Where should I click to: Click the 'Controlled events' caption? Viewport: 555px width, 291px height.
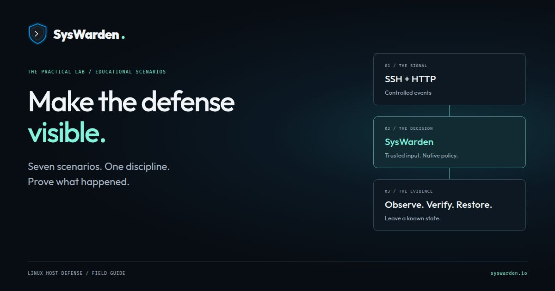tap(408, 93)
